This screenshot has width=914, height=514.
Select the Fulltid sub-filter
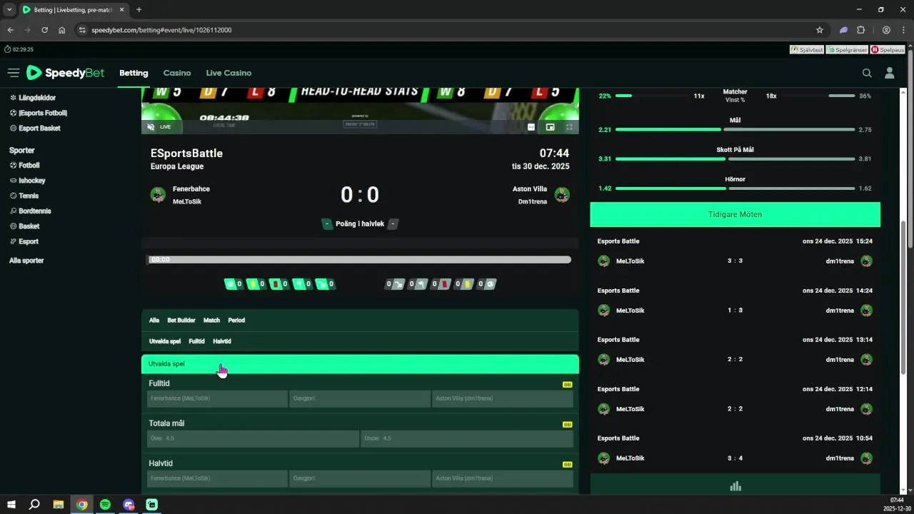[x=196, y=341]
